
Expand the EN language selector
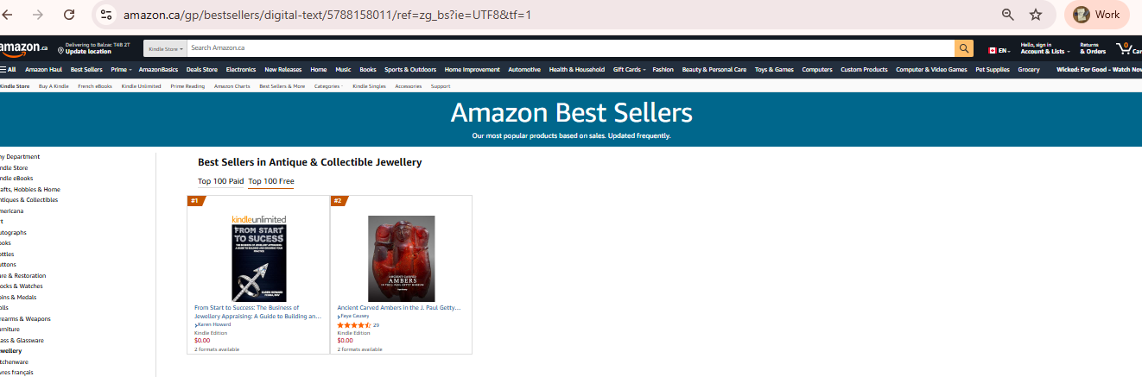[999, 50]
